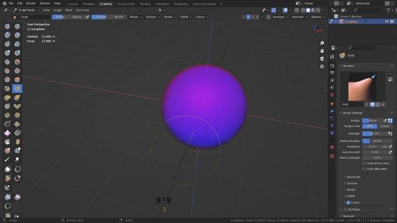This screenshot has width=397, height=223.
Task: Set Radius Unit to Scene
Action: coord(385,126)
